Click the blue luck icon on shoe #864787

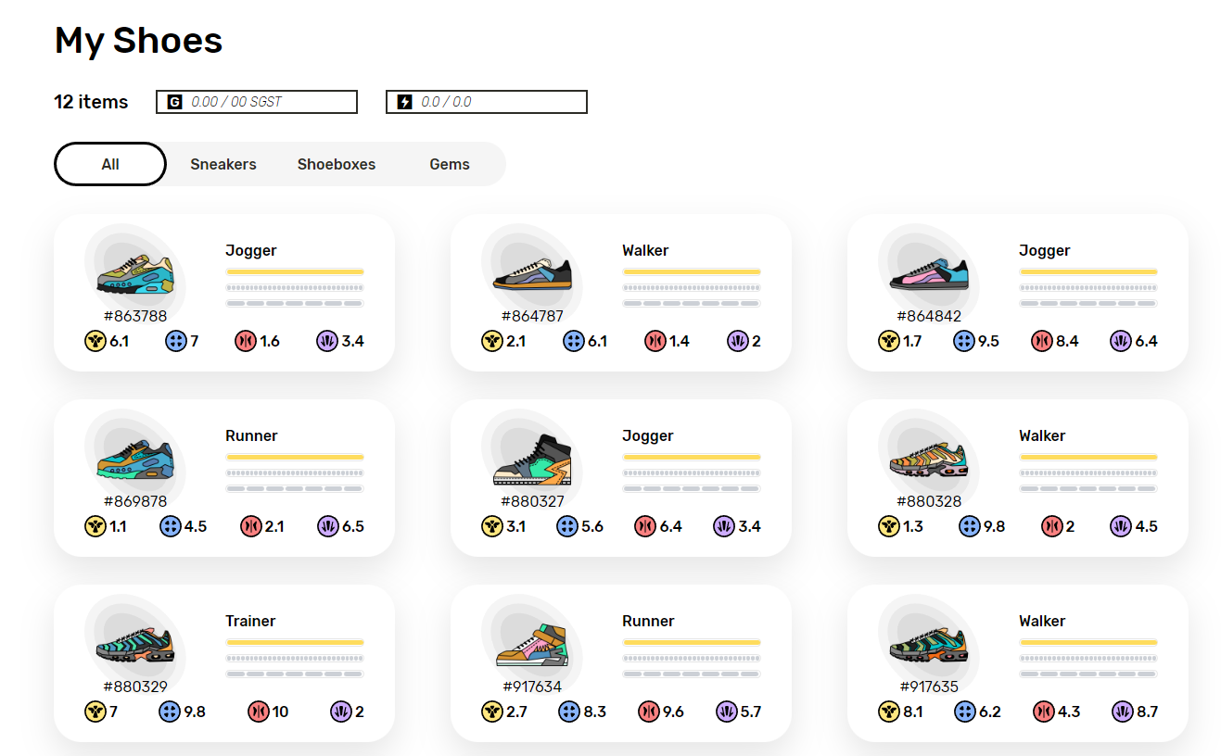[x=574, y=341]
